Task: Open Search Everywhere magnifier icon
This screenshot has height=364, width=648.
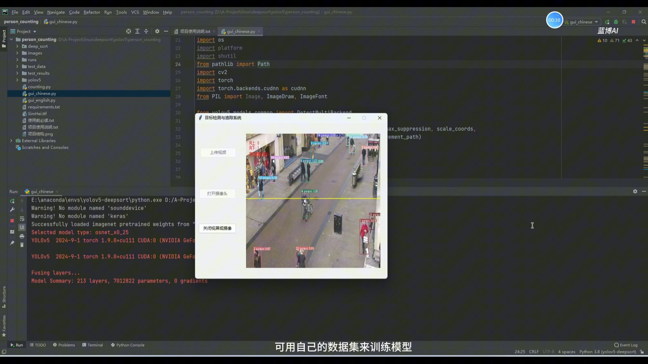Action: click(644, 22)
